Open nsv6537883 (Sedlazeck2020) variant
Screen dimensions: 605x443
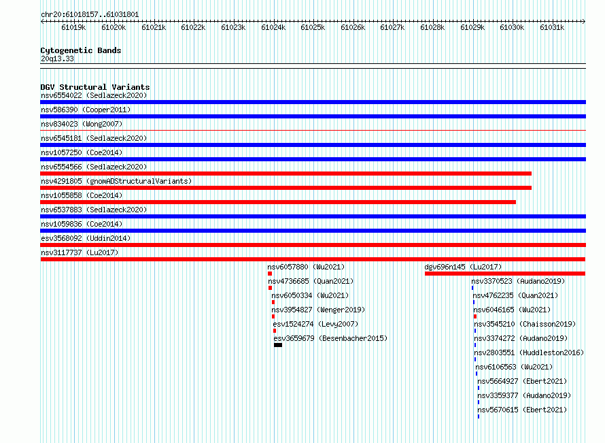click(x=94, y=210)
